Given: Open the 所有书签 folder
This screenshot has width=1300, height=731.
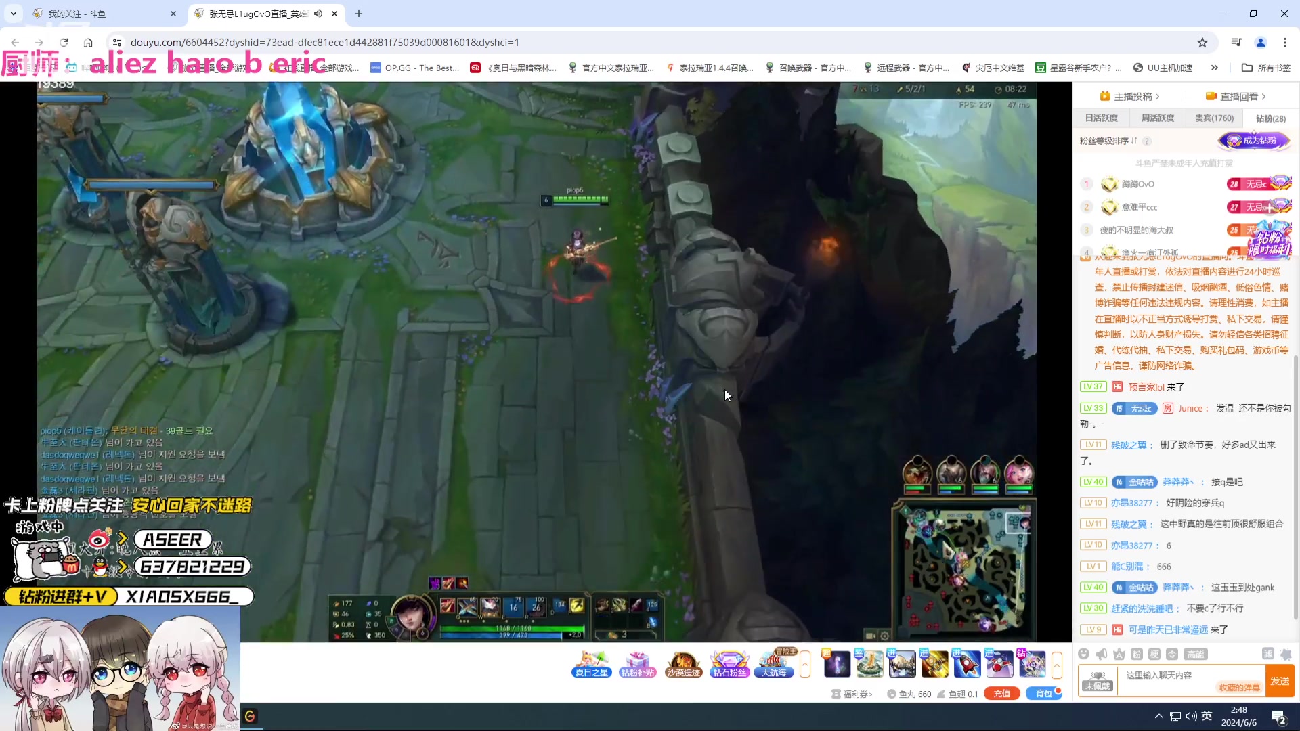Looking at the screenshot, I should (1266, 68).
